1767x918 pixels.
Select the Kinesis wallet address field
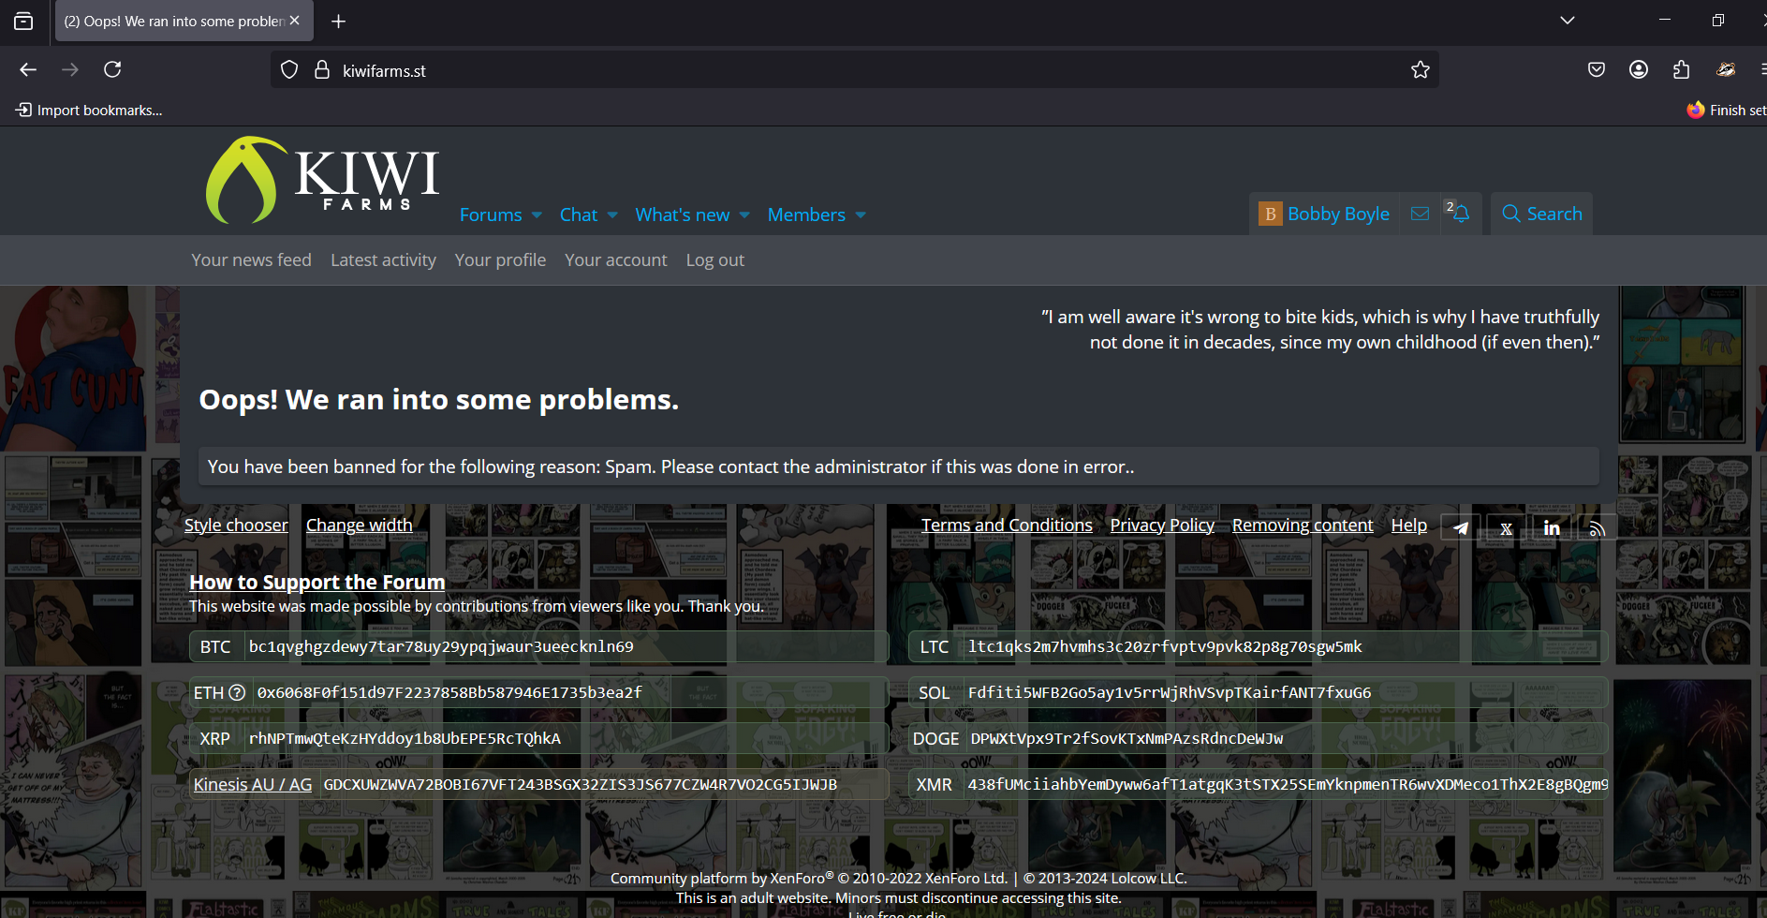[603, 784]
